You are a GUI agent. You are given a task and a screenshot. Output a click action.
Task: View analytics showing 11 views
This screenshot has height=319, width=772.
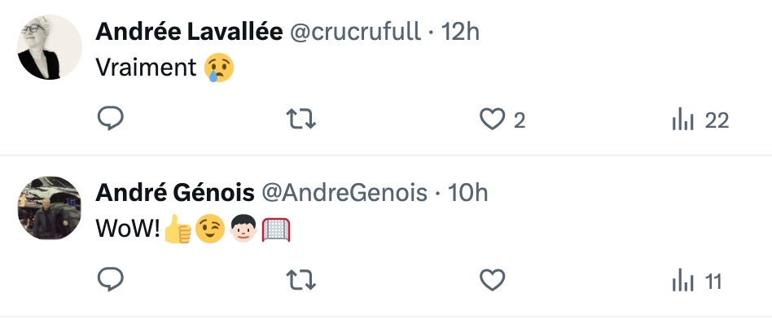pos(696,281)
